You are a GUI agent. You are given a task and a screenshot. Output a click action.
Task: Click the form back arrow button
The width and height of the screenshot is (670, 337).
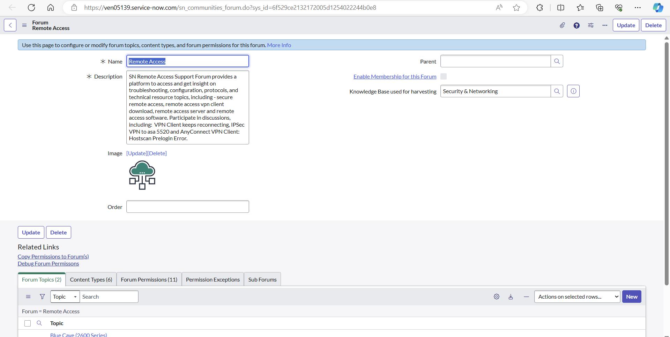pos(10,25)
